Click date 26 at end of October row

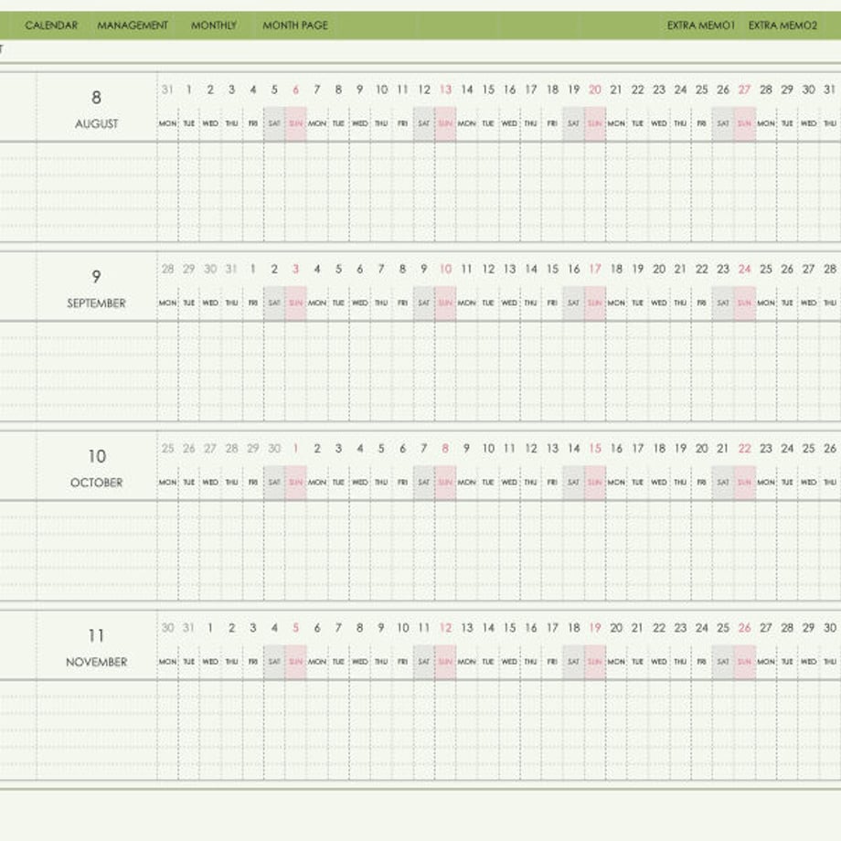(x=830, y=449)
